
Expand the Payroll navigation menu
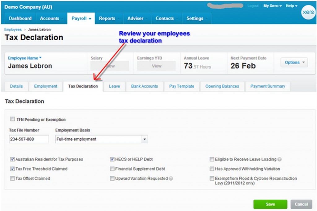(x=81, y=19)
